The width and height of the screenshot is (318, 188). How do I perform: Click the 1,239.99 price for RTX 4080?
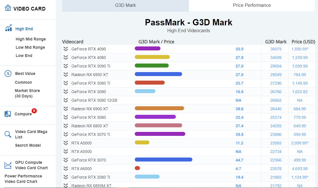(x=300, y=58)
